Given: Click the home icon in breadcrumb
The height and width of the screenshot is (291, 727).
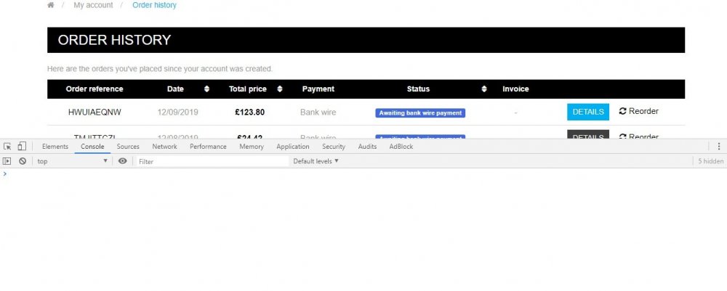Looking at the screenshot, I should click(x=51, y=5).
